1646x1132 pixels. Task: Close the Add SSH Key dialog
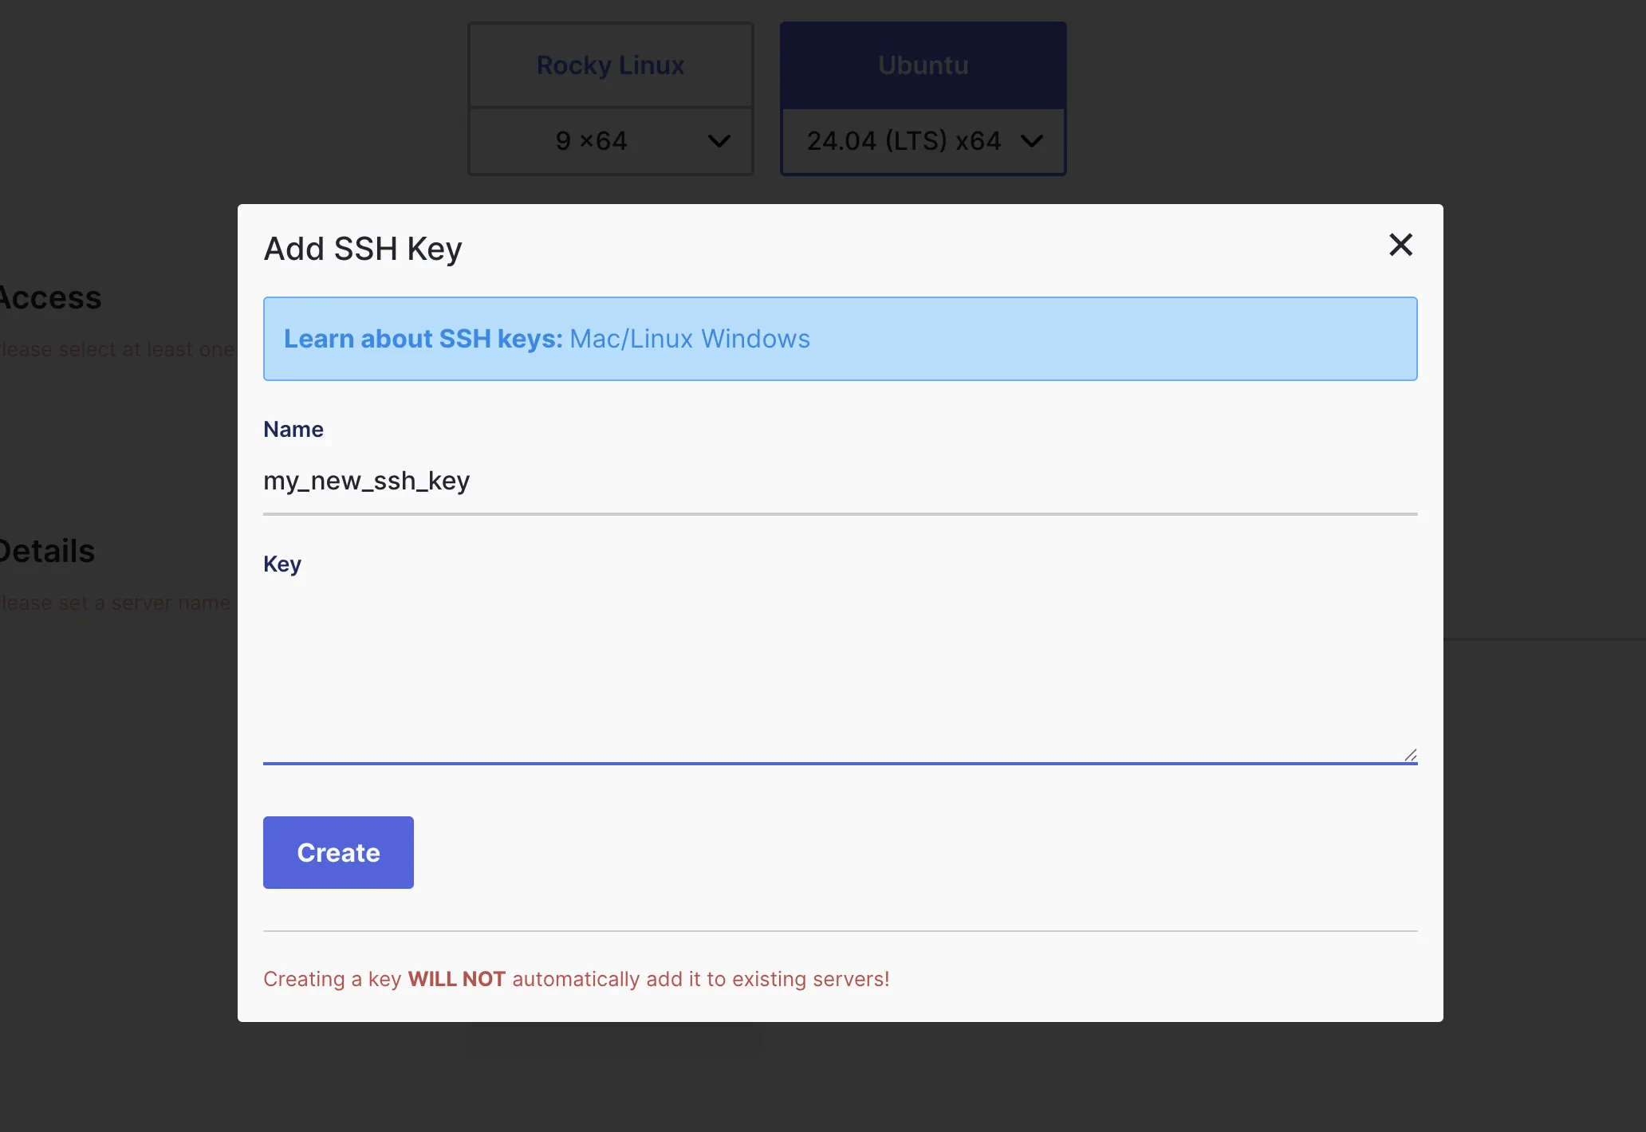pos(1400,245)
